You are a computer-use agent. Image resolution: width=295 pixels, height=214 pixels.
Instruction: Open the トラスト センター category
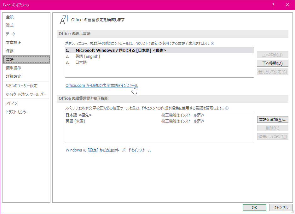click(x=26, y=112)
